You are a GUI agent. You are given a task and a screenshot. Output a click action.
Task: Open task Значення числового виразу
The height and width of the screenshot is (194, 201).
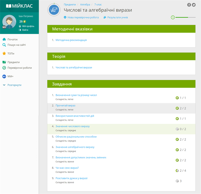[x=73, y=126]
